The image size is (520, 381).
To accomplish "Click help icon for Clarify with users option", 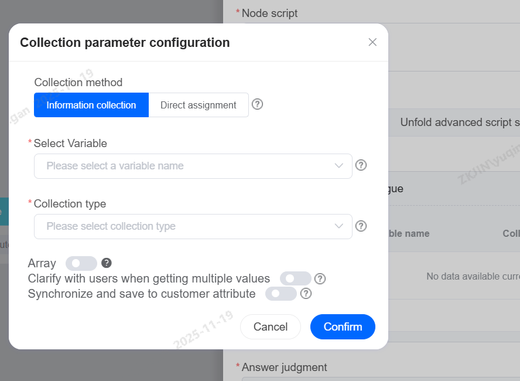I will point(320,278).
